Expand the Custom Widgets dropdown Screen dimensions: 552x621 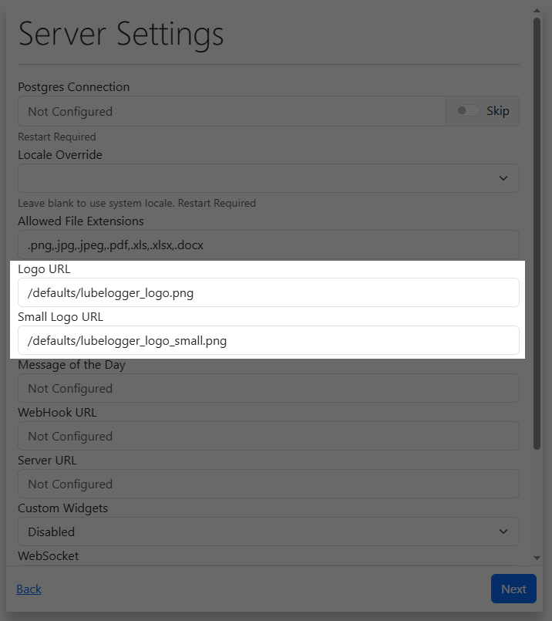[268, 532]
